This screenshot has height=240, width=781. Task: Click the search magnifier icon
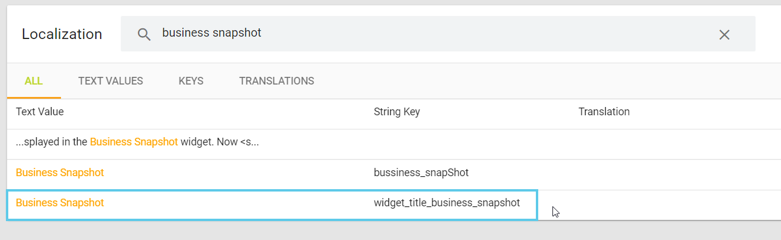coord(144,34)
